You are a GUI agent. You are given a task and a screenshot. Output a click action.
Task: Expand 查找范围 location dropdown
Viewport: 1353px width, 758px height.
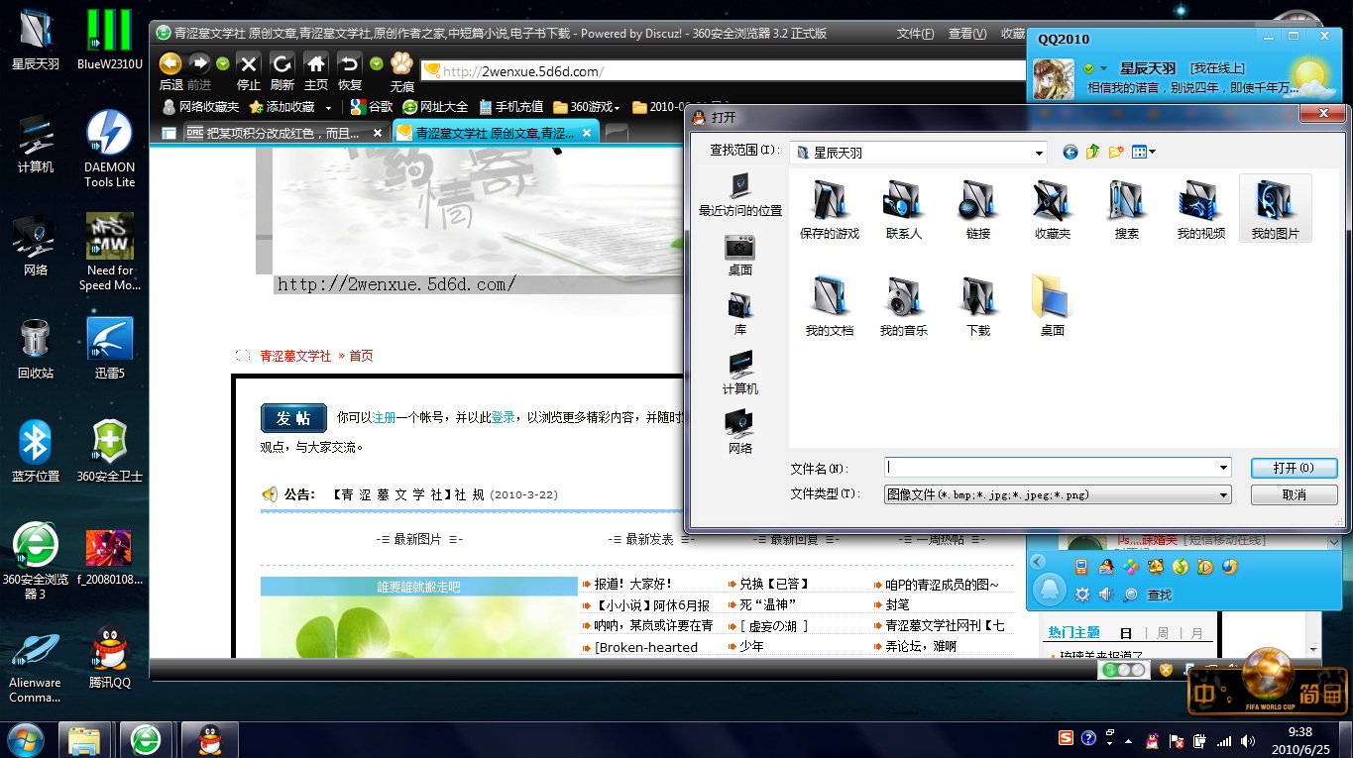[1038, 153]
